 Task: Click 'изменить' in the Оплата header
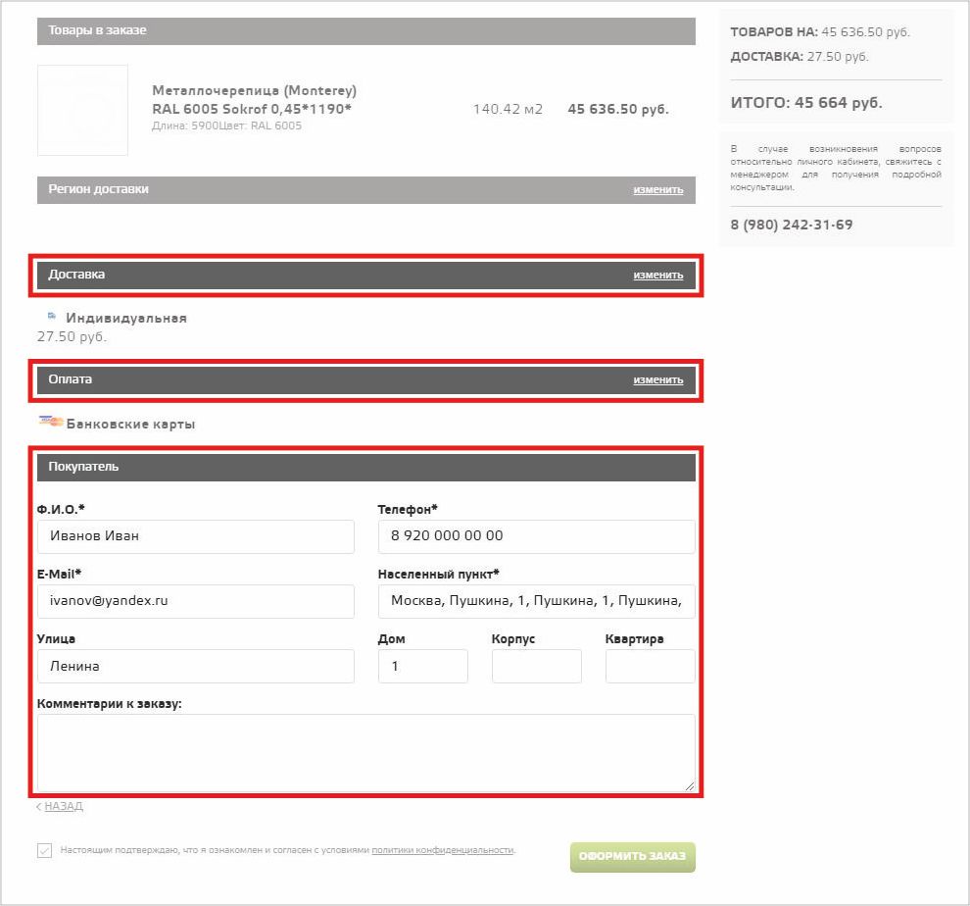657,379
